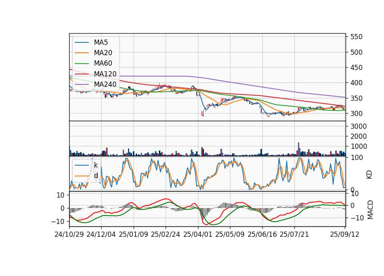384x276 pixels.
Task: Click the KD axis title
Action: [369, 175]
